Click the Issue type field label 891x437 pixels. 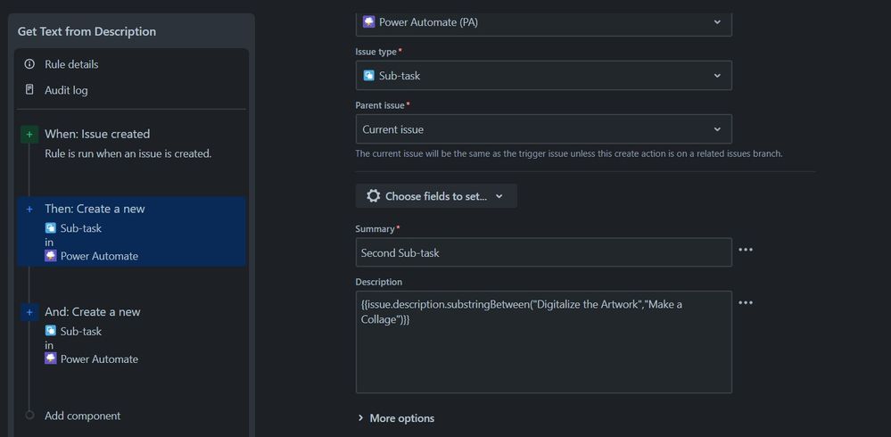pyautogui.click(x=376, y=52)
